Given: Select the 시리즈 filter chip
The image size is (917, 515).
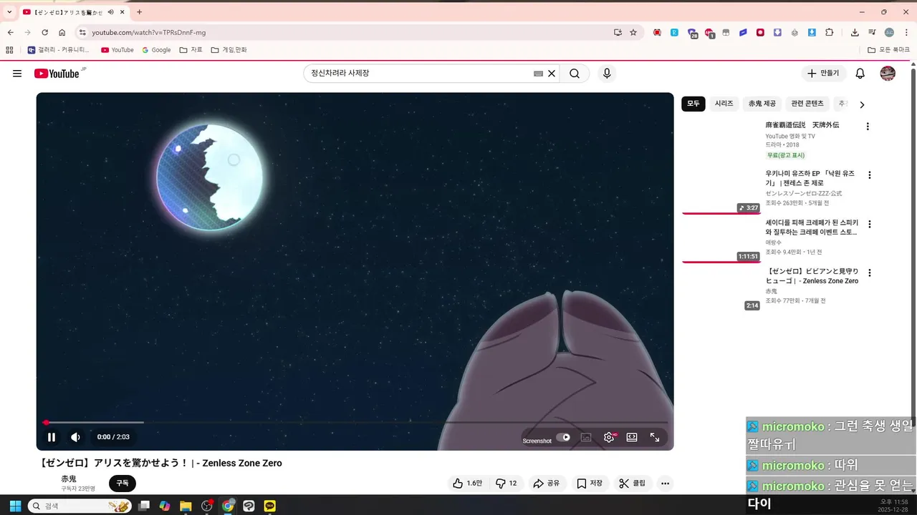Looking at the screenshot, I should (724, 104).
